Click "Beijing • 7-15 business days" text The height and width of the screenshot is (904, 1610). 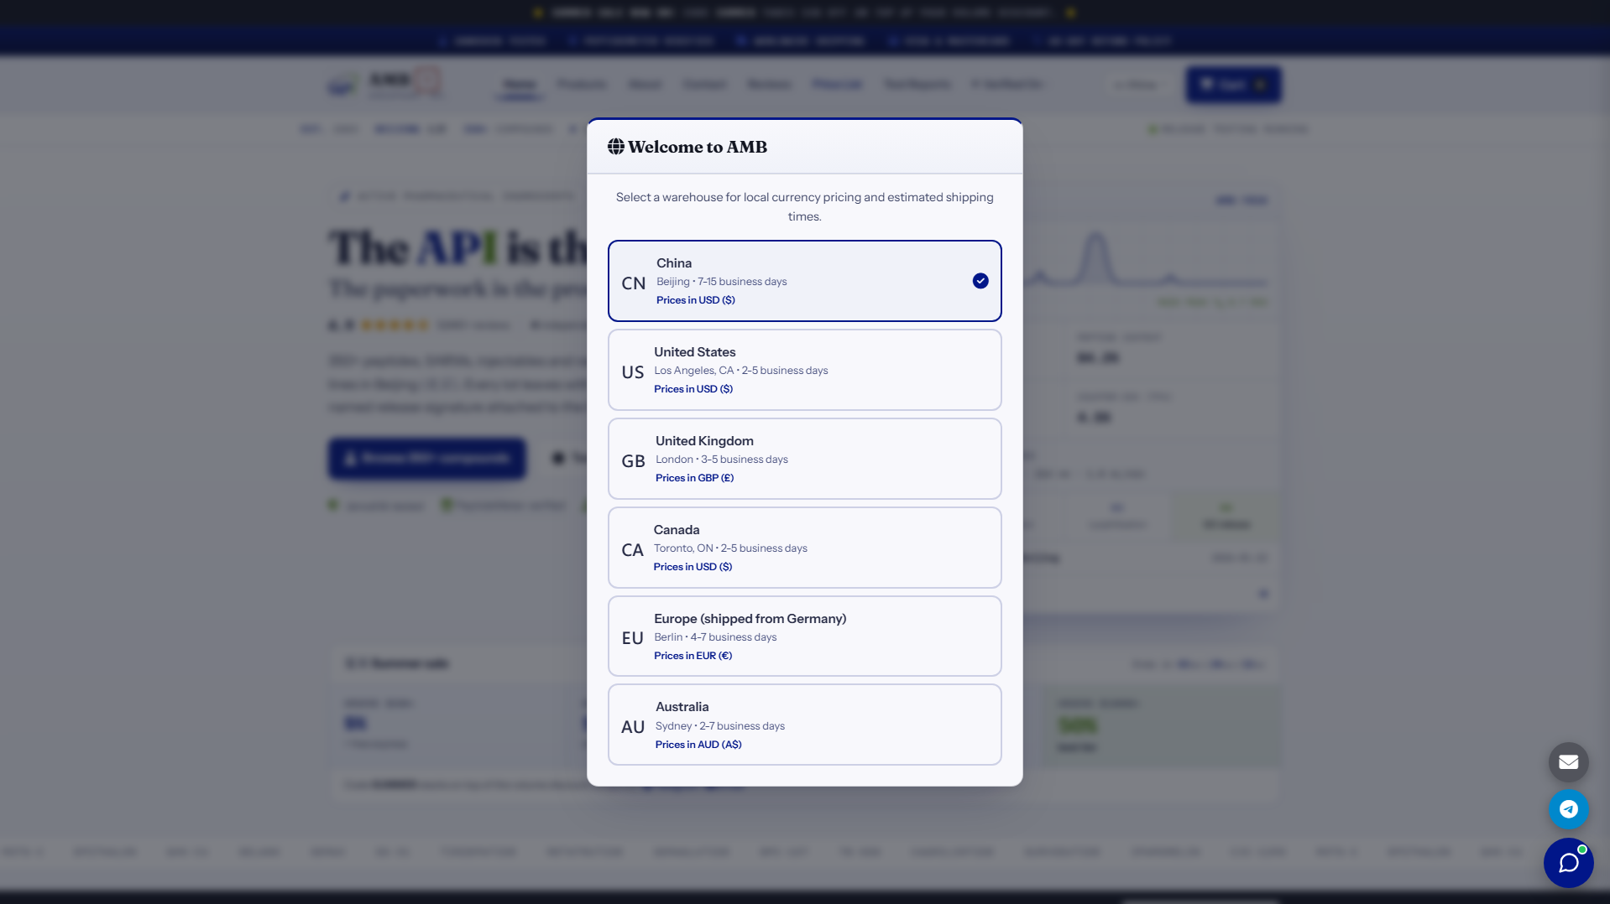[x=722, y=282]
